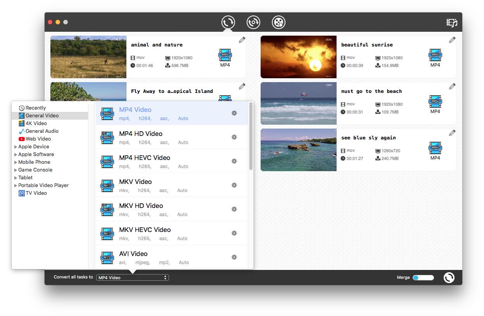
Task: Click the Convert tab icon in the top bar
Action: pos(228,22)
